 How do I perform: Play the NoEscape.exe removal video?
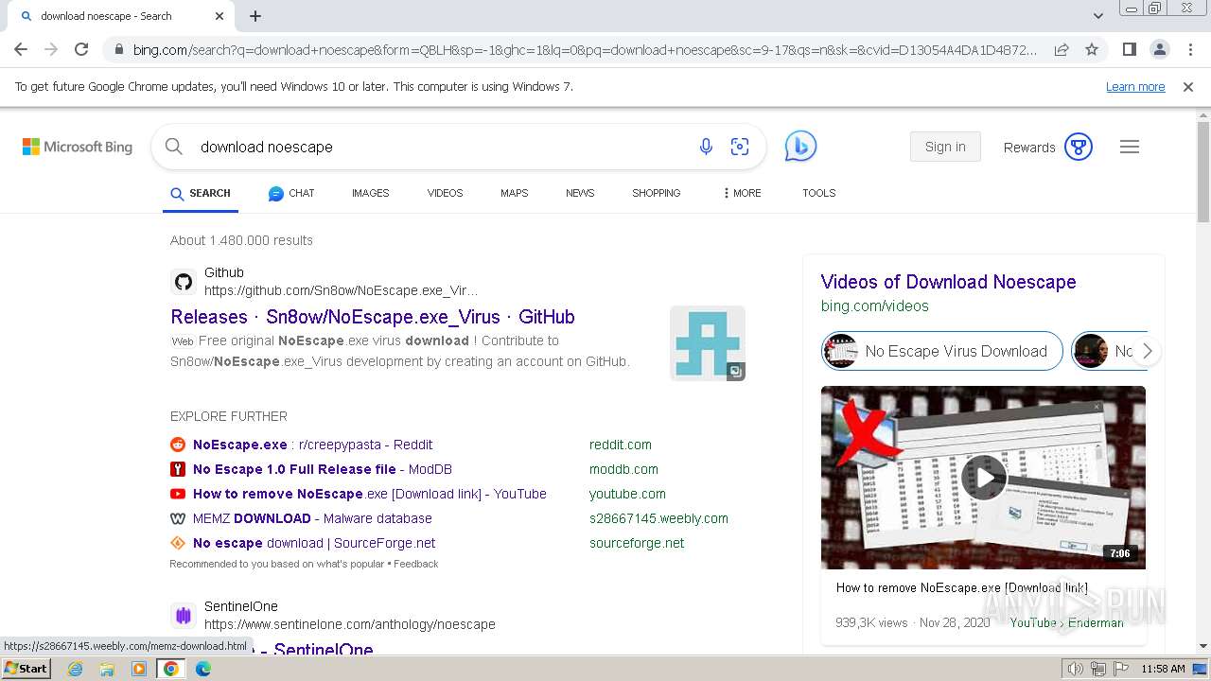tap(984, 478)
